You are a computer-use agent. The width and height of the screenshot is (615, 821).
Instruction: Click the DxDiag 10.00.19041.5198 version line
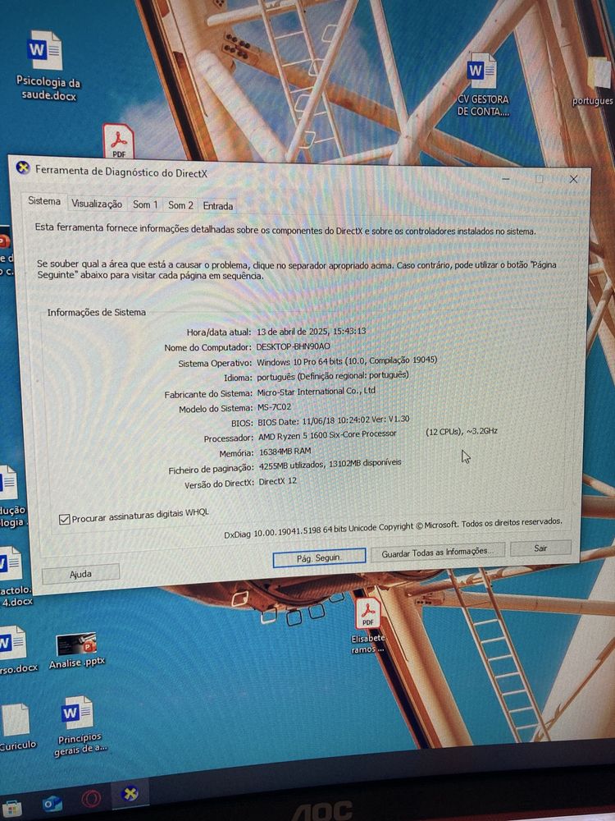(x=394, y=528)
